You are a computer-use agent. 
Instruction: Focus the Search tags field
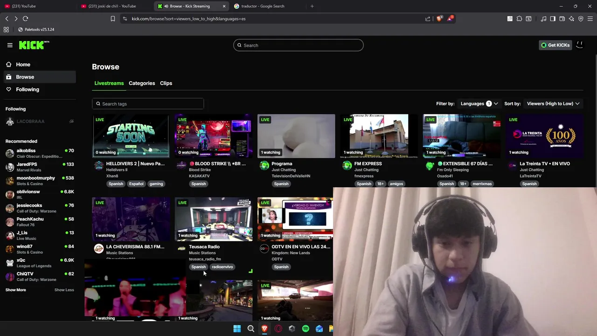pos(148,104)
